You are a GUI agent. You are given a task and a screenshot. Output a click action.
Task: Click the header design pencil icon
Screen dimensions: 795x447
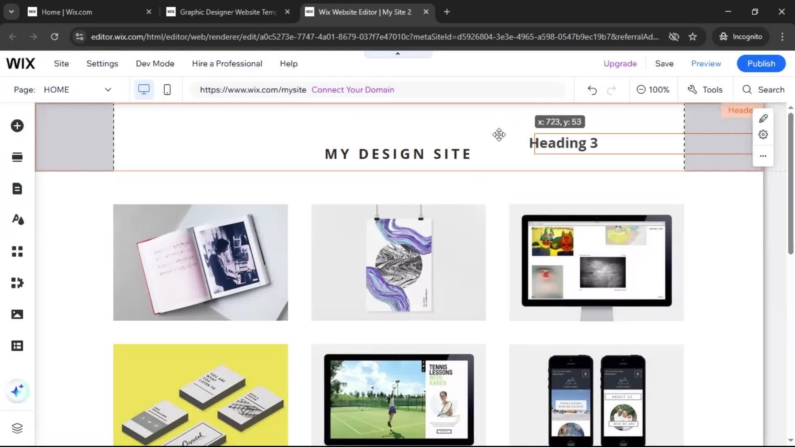pyautogui.click(x=763, y=118)
